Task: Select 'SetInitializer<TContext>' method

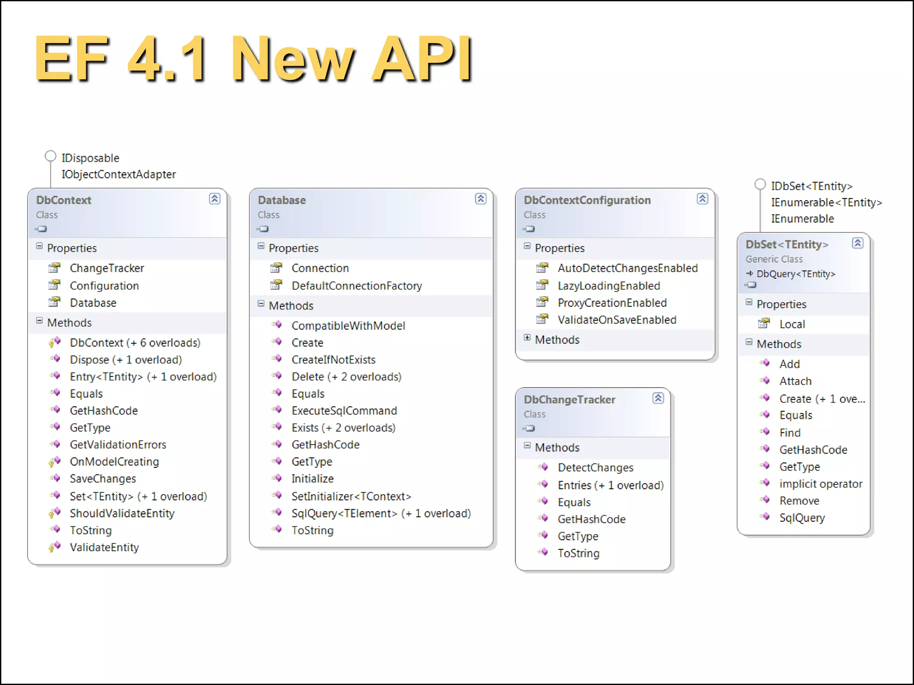Action: [351, 496]
